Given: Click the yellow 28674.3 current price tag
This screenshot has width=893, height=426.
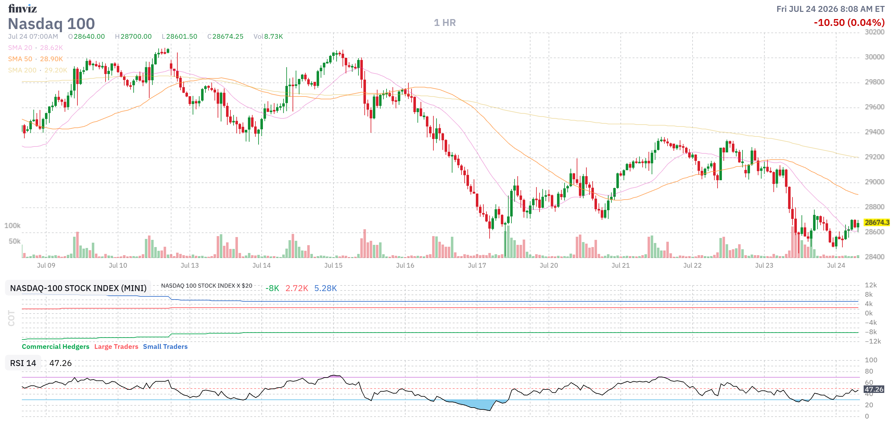Looking at the screenshot, I should tap(877, 223).
